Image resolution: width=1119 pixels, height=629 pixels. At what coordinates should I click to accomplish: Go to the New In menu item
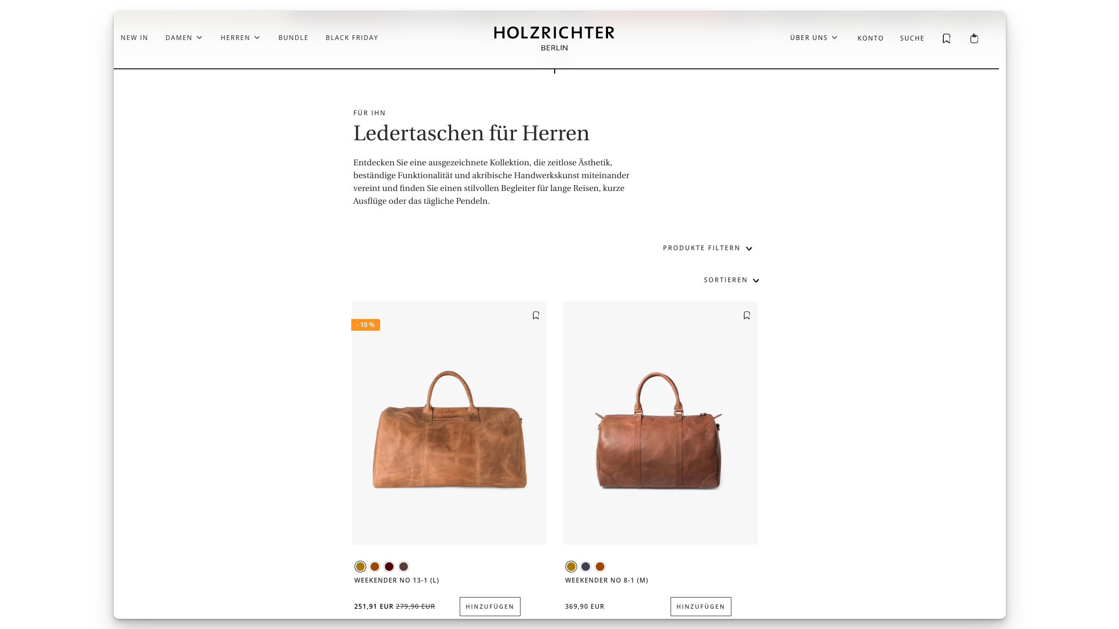point(134,38)
